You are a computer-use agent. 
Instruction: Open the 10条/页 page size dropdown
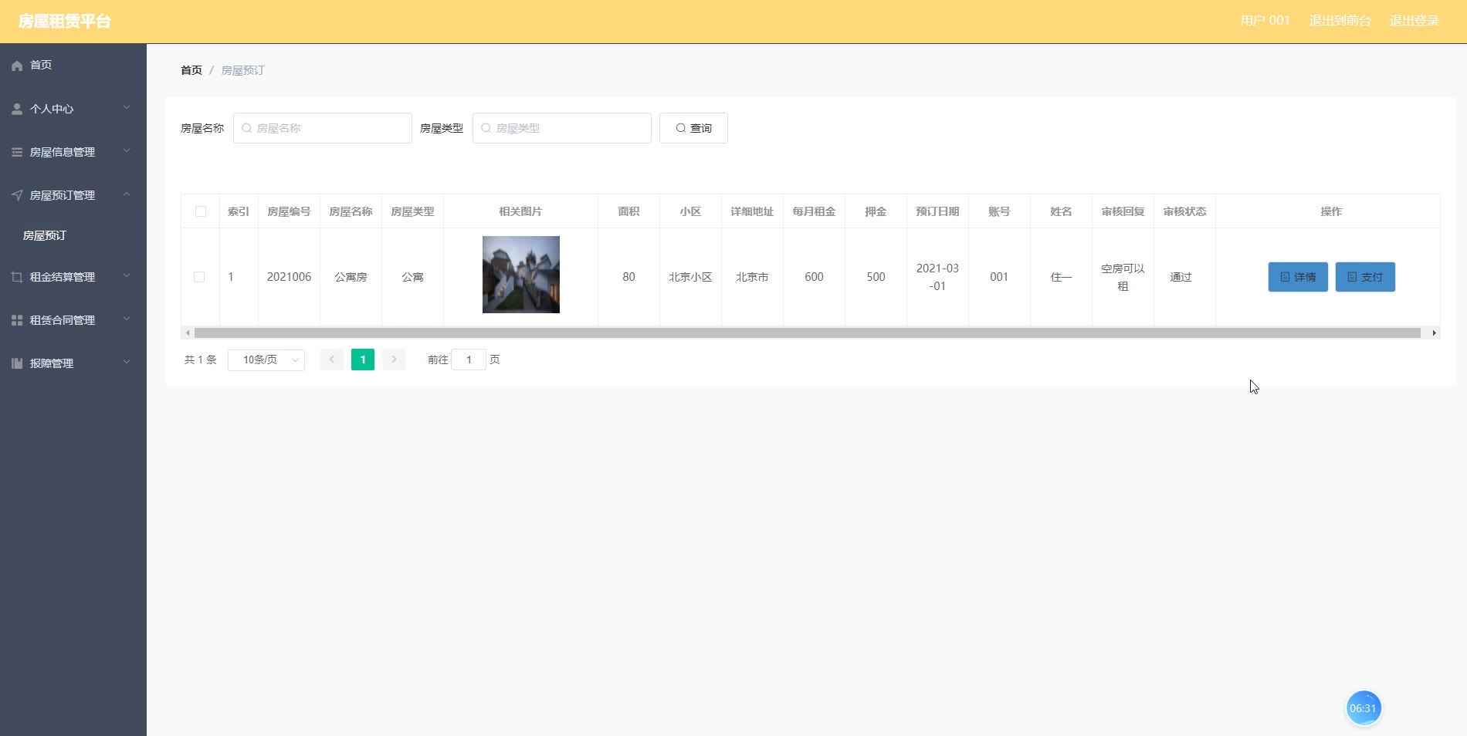click(266, 360)
